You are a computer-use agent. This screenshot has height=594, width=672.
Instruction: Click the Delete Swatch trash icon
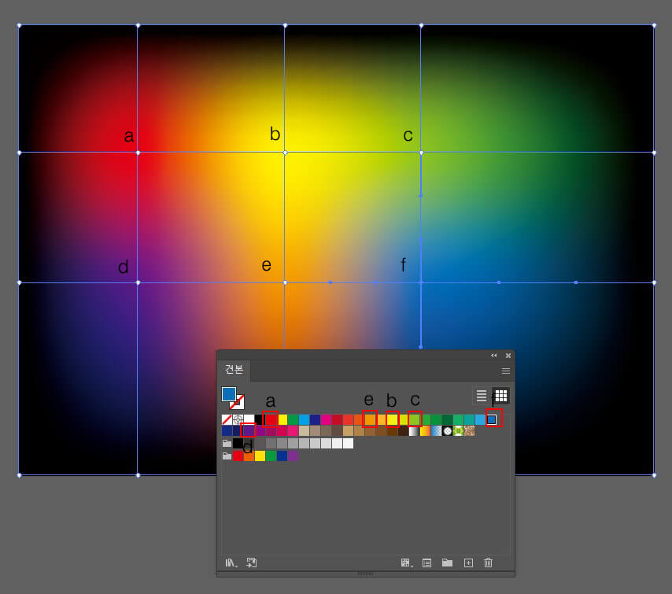[x=488, y=563]
